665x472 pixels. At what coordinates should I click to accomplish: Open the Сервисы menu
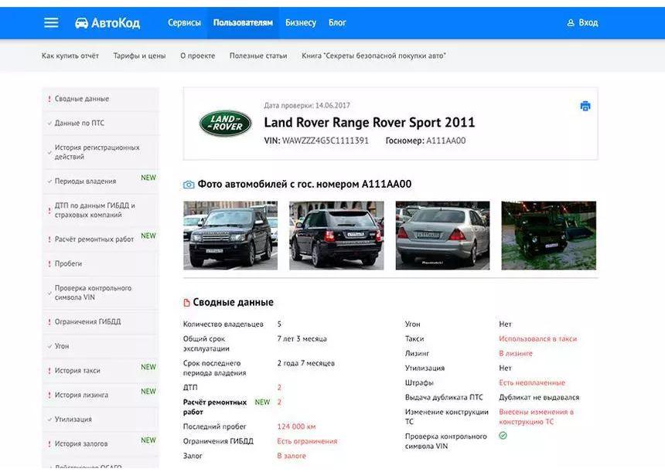tap(184, 23)
